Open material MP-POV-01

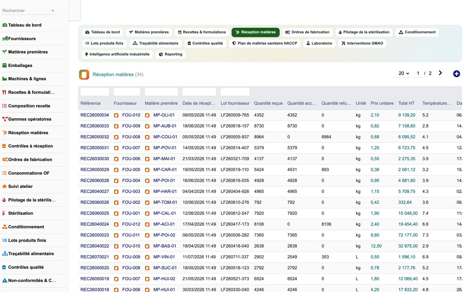[x=165, y=148]
